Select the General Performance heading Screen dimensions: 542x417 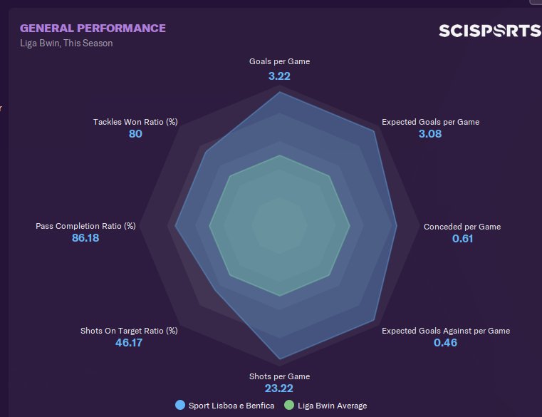pos(93,29)
